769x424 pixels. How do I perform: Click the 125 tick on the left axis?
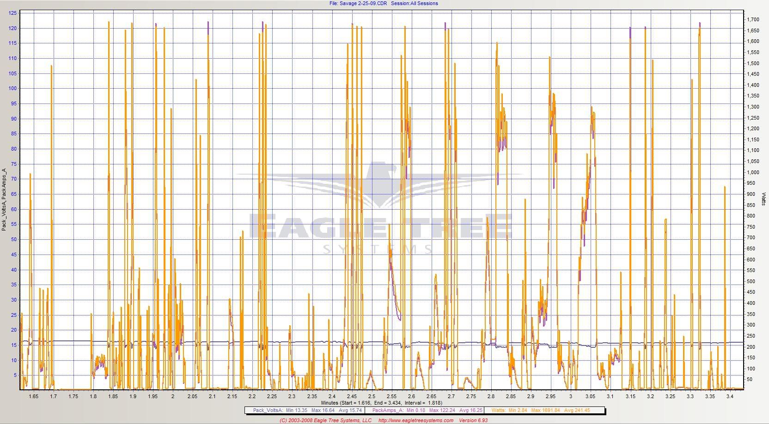(x=12, y=13)
